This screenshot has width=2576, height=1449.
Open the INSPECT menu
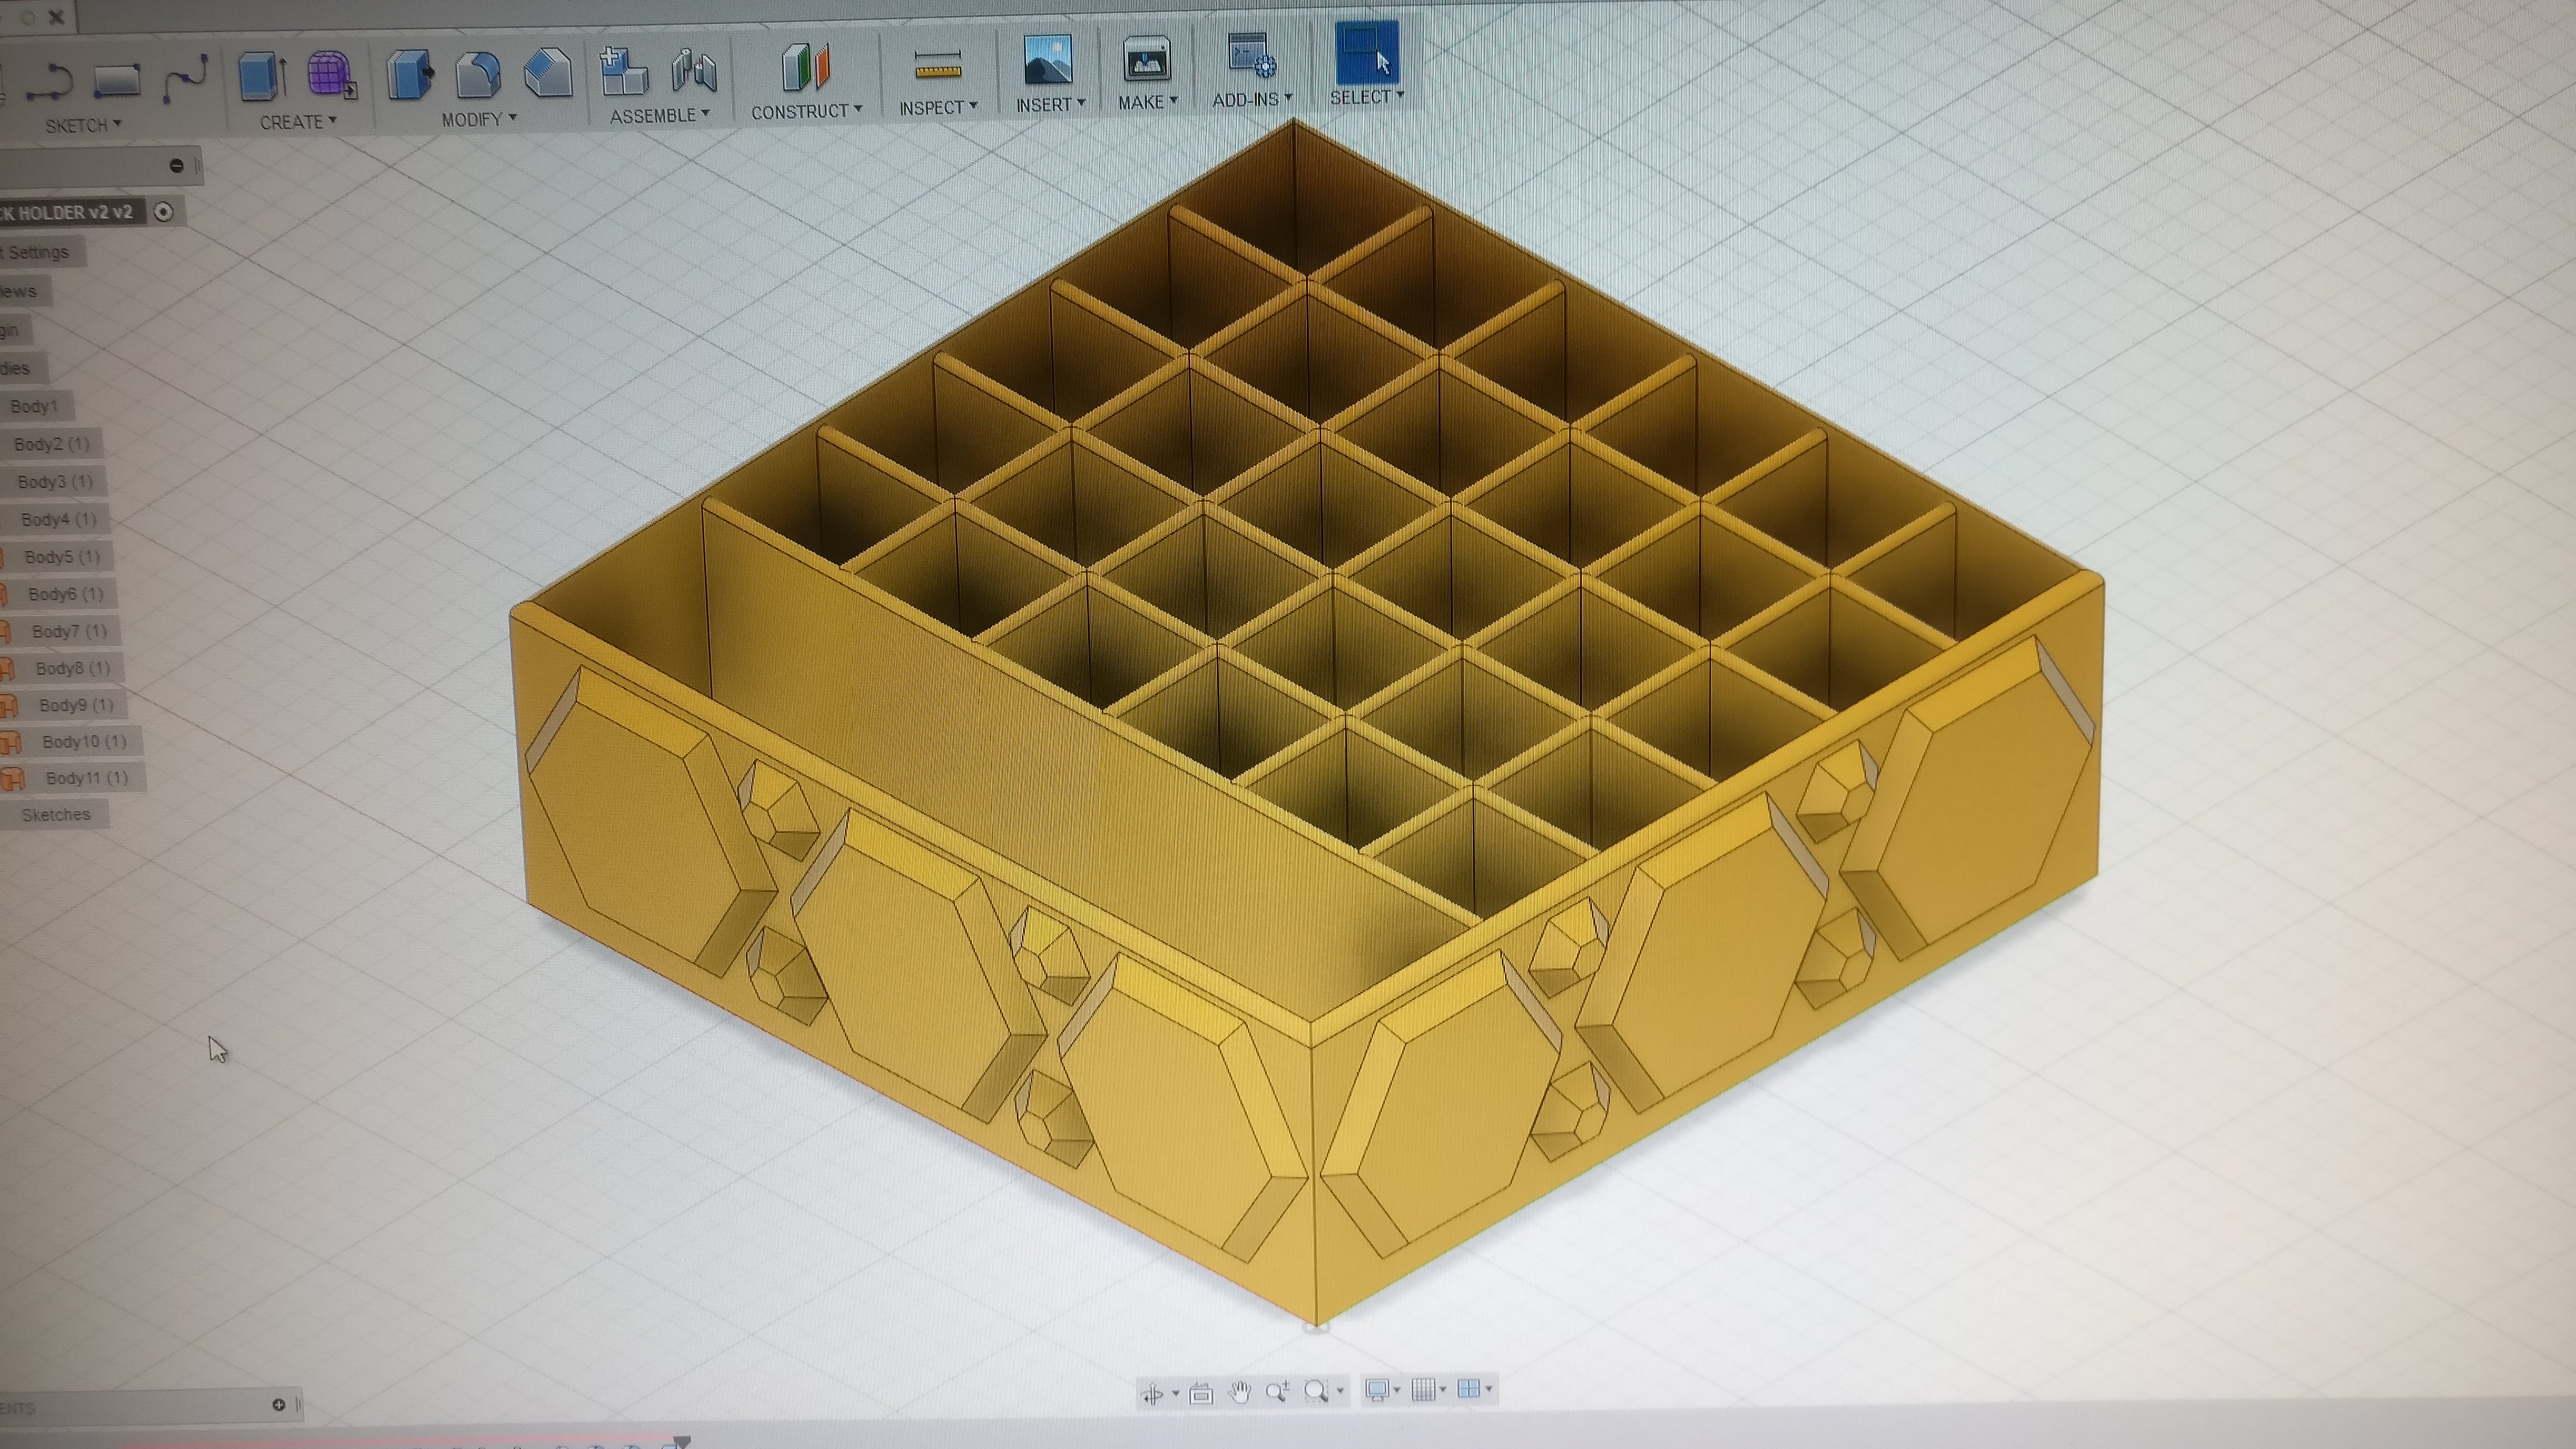pyautogui.click(x=938, y=108)
